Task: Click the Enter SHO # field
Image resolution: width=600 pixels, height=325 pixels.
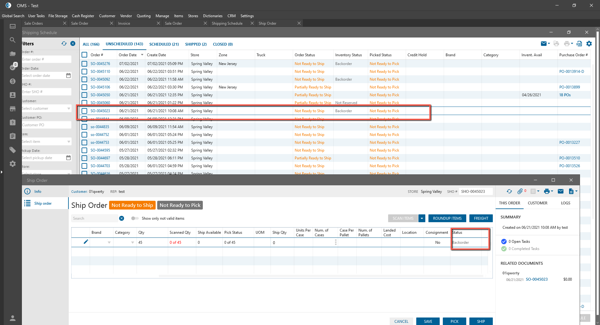Action: click(46, 92)
